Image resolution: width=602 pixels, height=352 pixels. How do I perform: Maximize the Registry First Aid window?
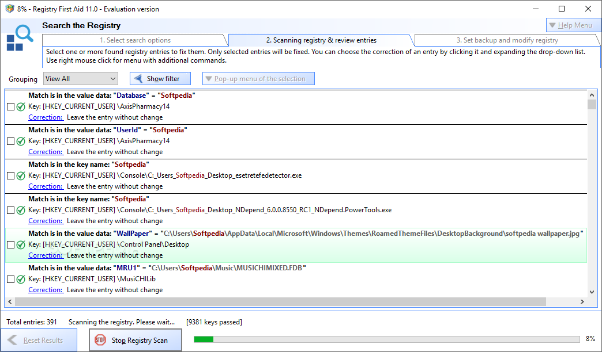point(562,9)
